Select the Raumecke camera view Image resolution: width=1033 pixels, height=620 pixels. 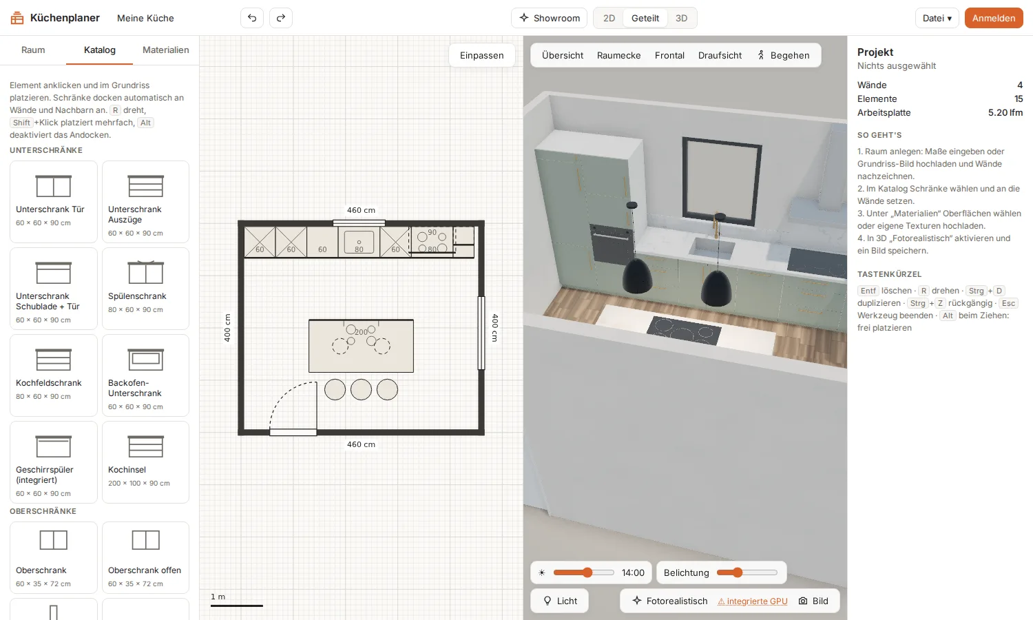point(619,55)
